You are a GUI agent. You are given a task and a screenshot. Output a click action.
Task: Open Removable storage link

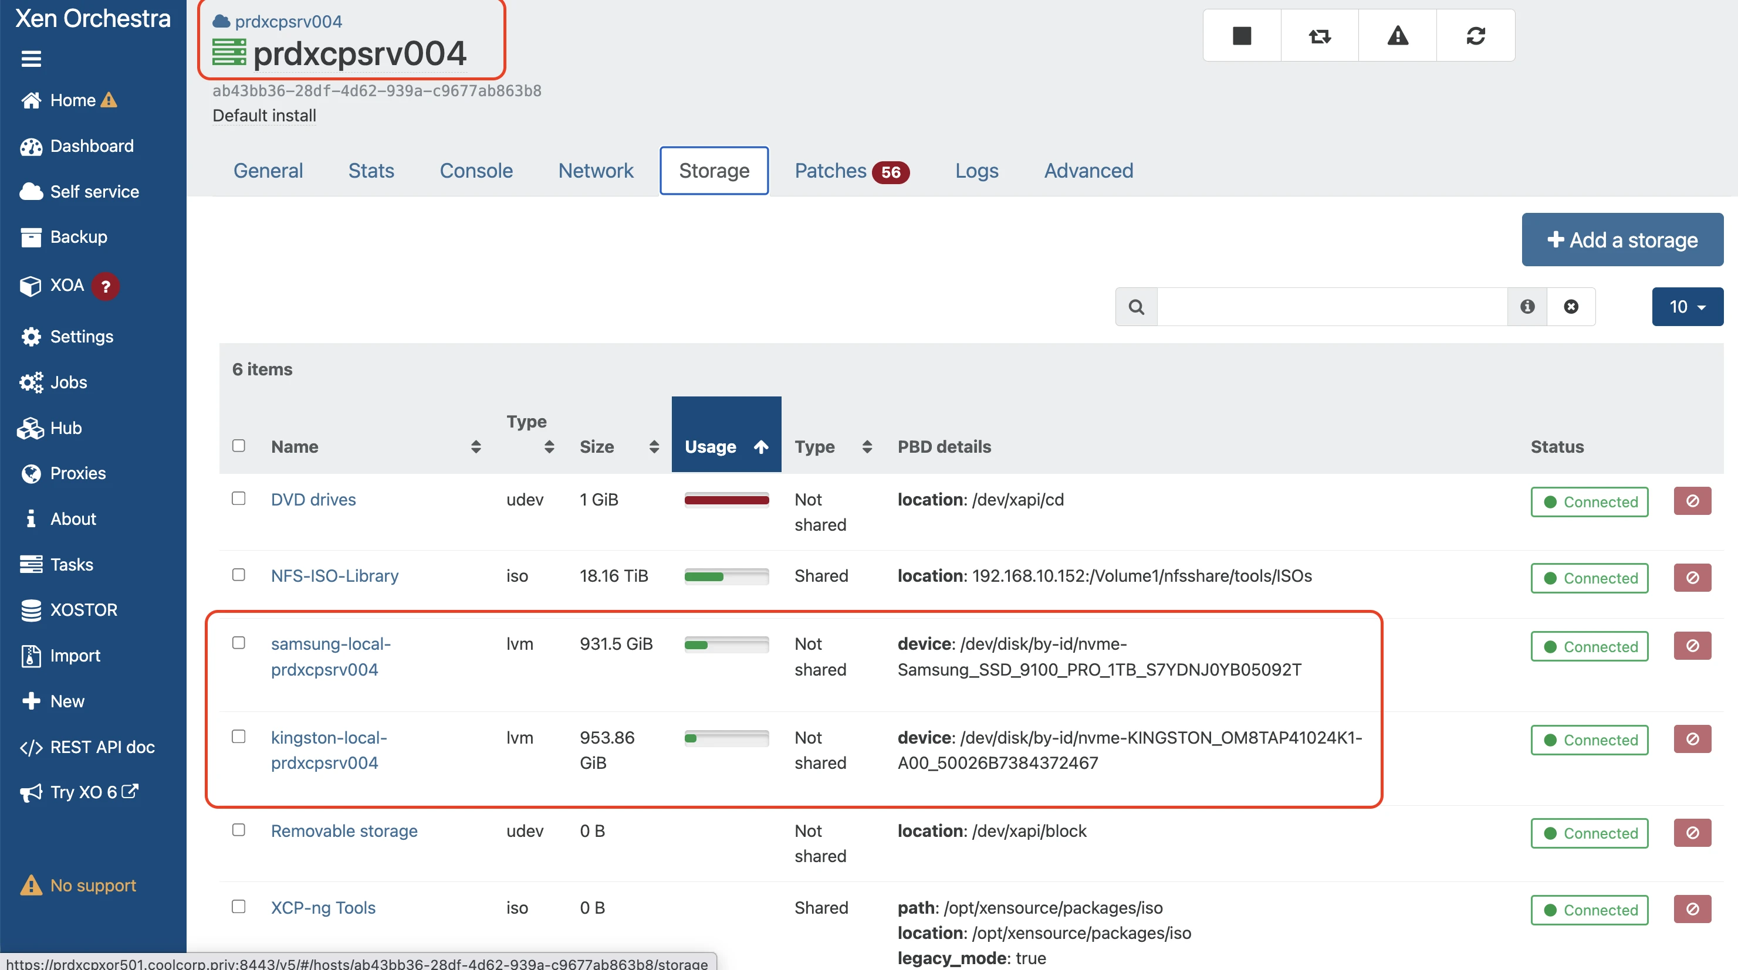tap(344, 830)
